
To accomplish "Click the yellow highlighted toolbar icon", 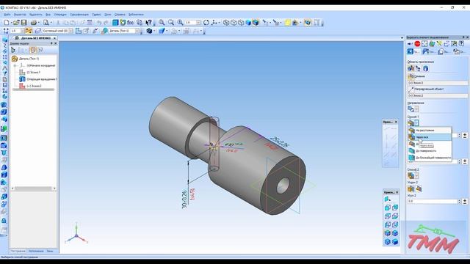I will click(288, 23).
